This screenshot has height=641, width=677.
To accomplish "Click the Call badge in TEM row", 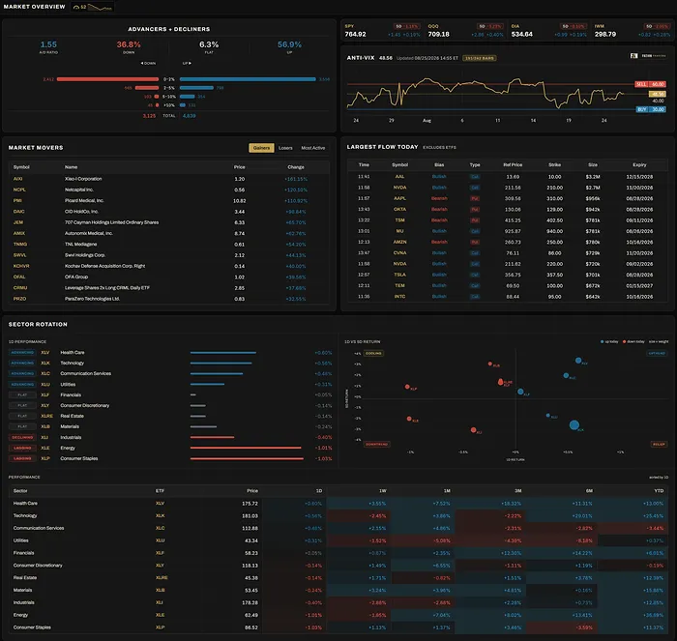I will [475, 286].
